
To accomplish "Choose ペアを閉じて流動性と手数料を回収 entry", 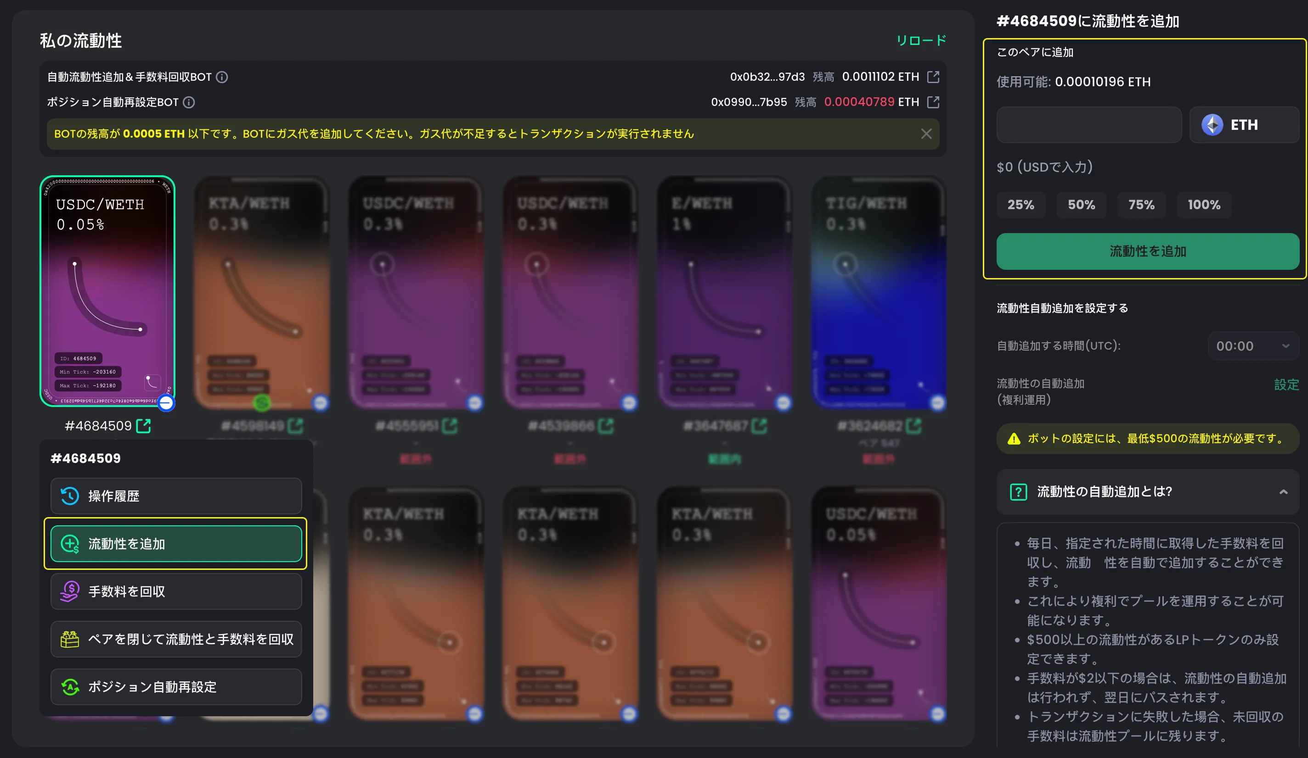I will point(176,639).
